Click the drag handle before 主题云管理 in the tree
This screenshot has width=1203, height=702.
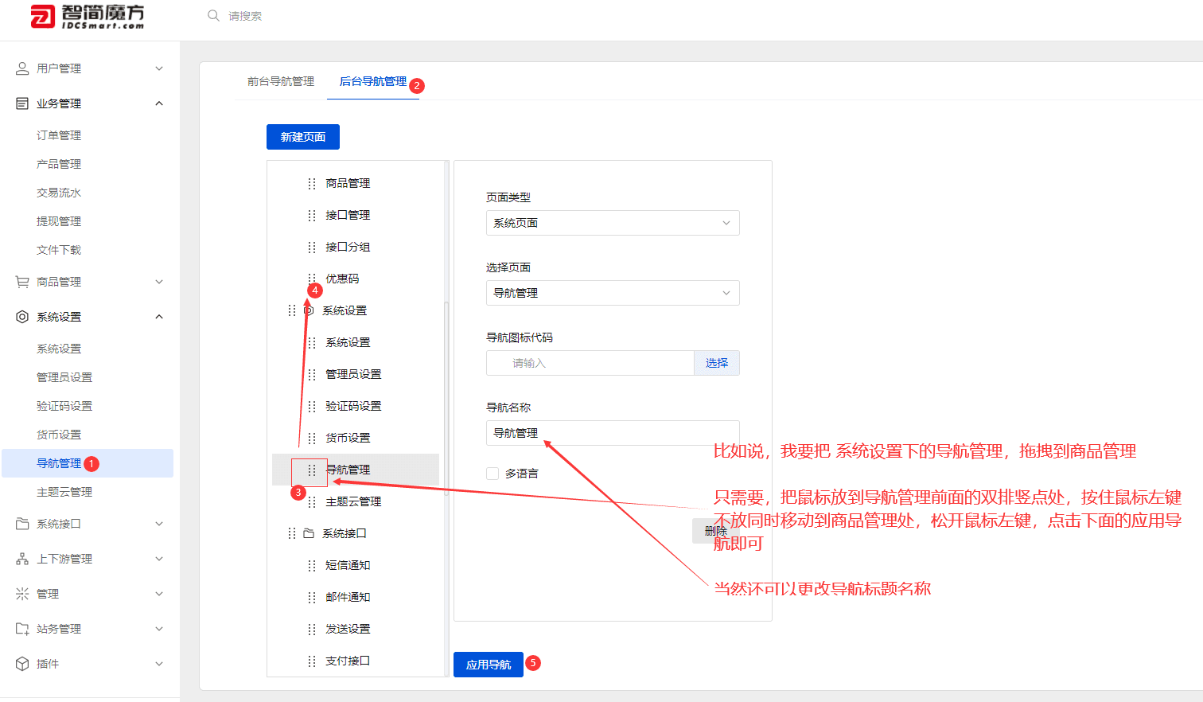pos(312,501)
